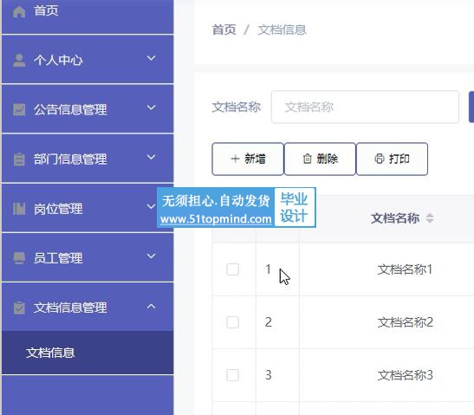
Task: Click the 打印 button
Action: (x=392, y=159)
